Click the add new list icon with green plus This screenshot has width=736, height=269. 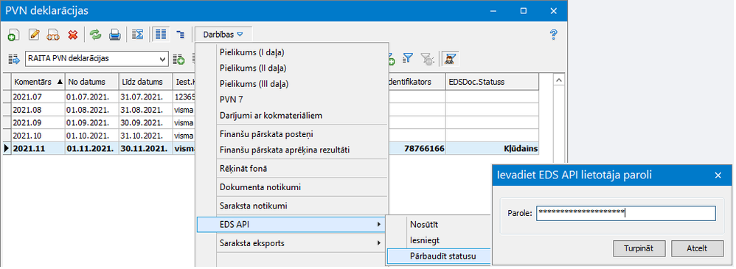point(178,59)
